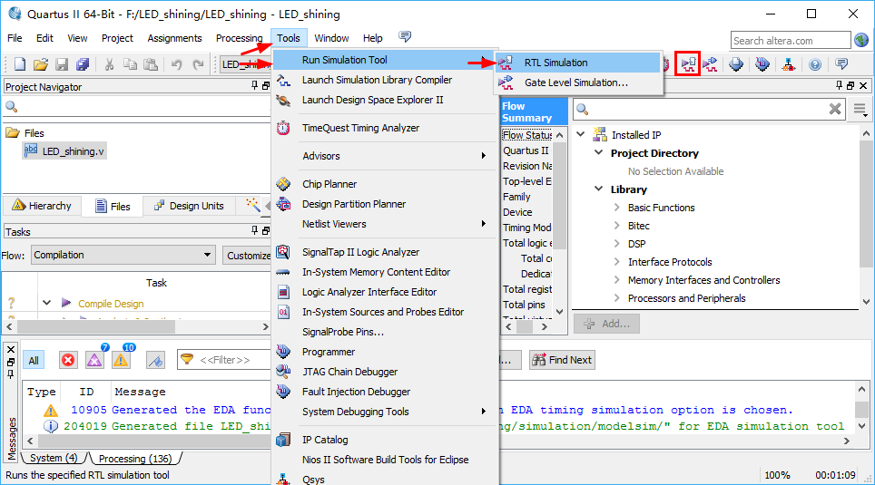Click the New File toolbar icon
875x485 pixels.
tap(20, 64)
